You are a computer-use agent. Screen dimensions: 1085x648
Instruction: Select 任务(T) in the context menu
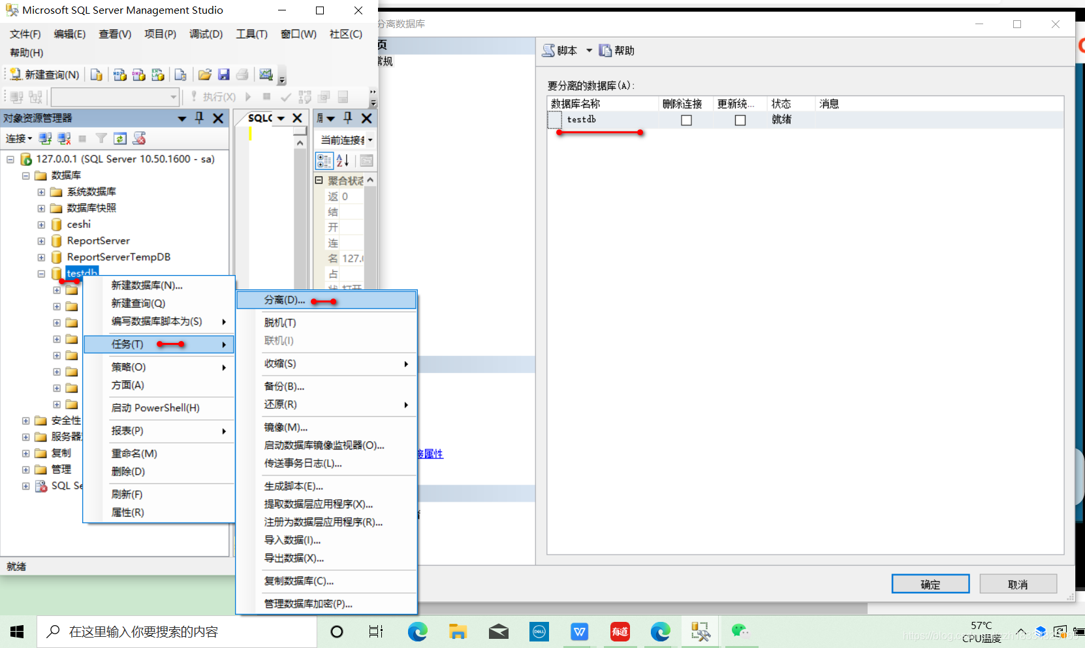coord(159,344)
